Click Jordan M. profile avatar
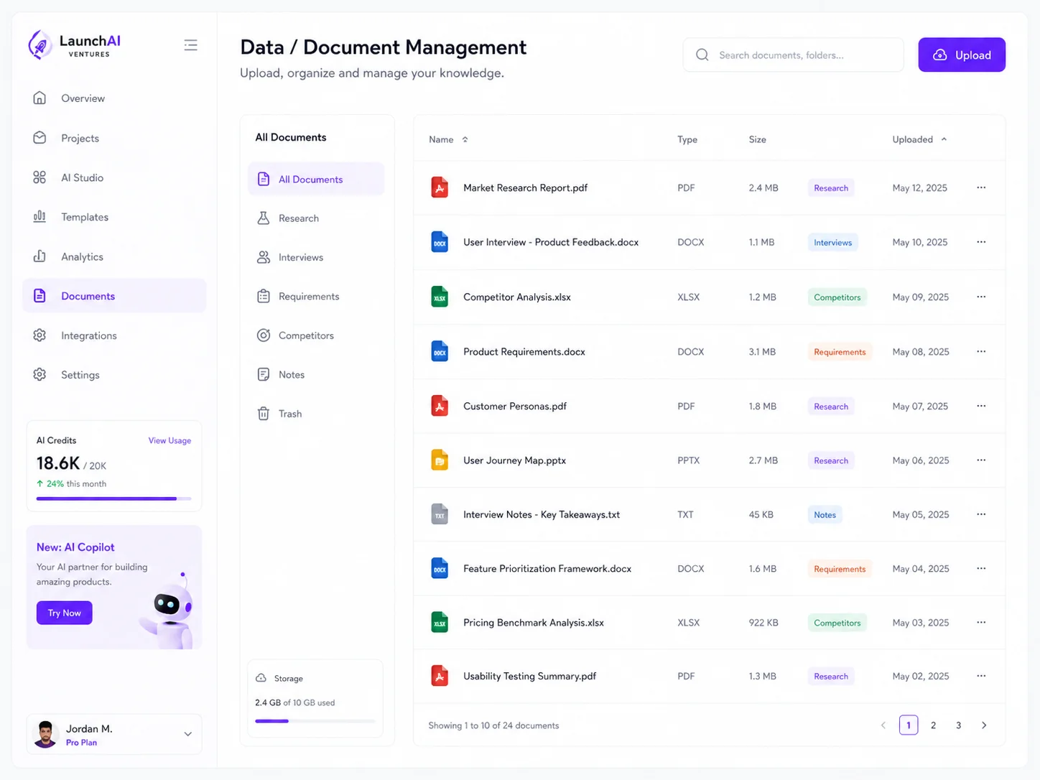The height and width of the screenshot is (780, 1040). coord(46,734)
